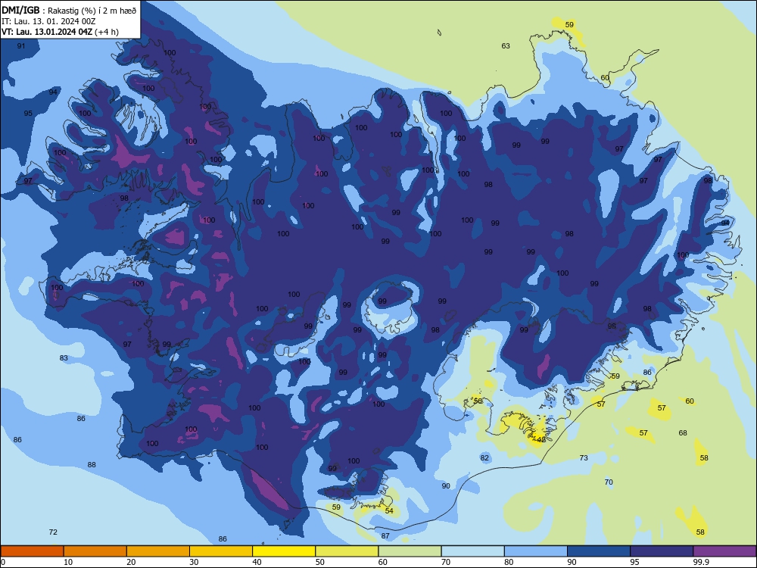Click the humidity value 72 on the map

click(x=53, y=532)
